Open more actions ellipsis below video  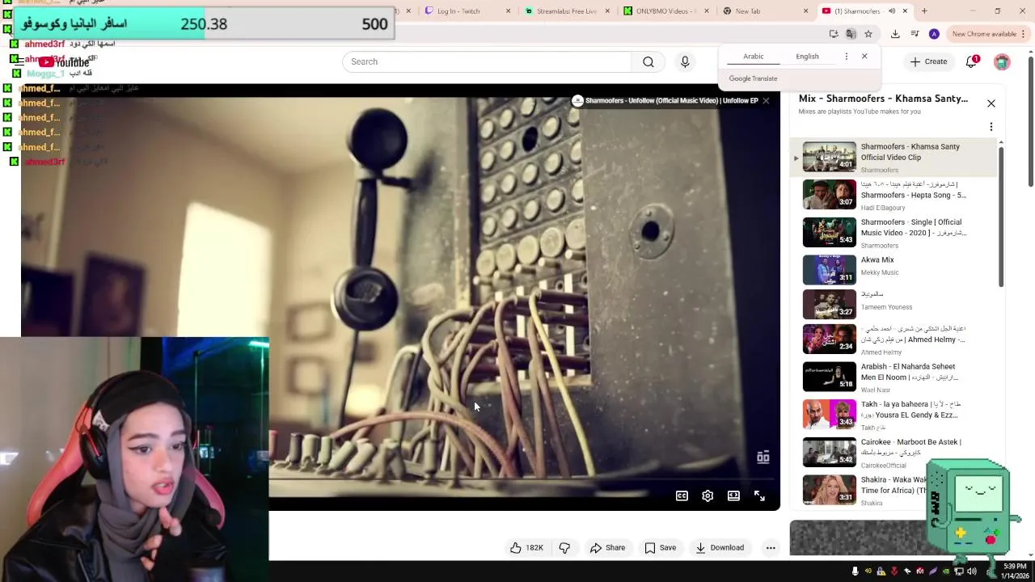click(771, 547)
